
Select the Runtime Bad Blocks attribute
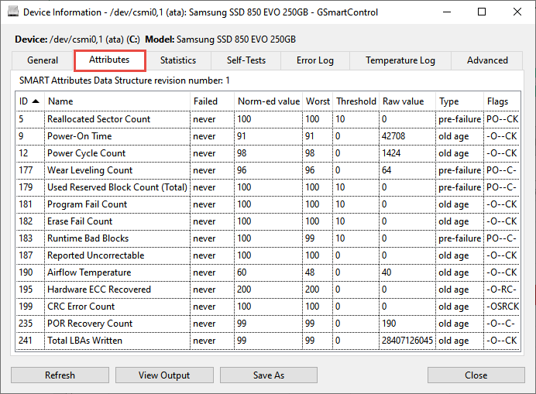[268, 238]
